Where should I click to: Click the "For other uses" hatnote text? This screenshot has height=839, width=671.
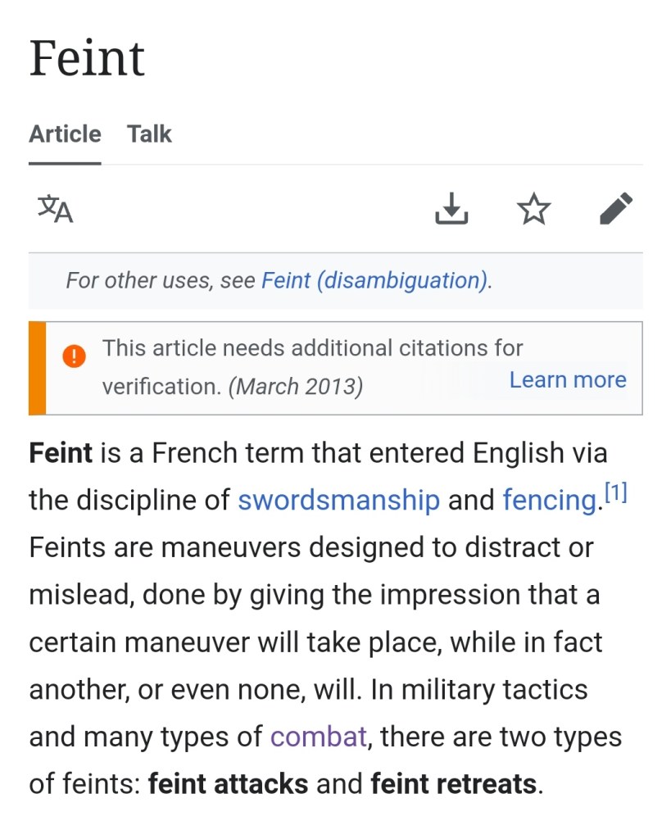pyautogui.click(x=161, y=280)
